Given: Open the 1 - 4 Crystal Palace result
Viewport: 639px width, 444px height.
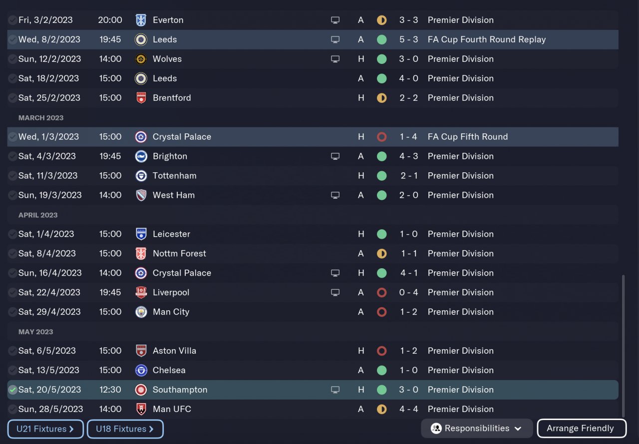Looking at the screenshot, I should pyautogui.click(x=408, y=137).
